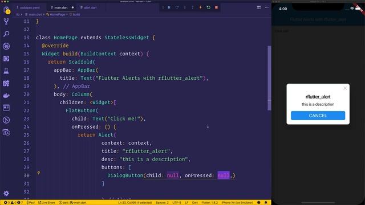
Task: Start Live Share from the status bar
Action: [x=47, y=203]
